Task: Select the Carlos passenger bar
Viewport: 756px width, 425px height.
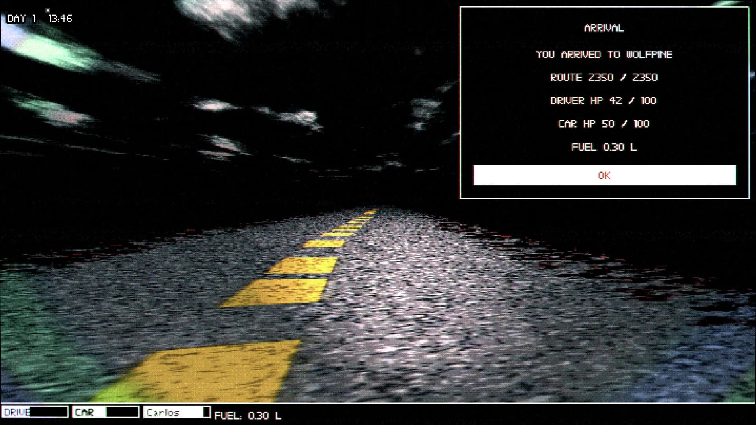Action: pyautogui.click(x=177, y=412)
